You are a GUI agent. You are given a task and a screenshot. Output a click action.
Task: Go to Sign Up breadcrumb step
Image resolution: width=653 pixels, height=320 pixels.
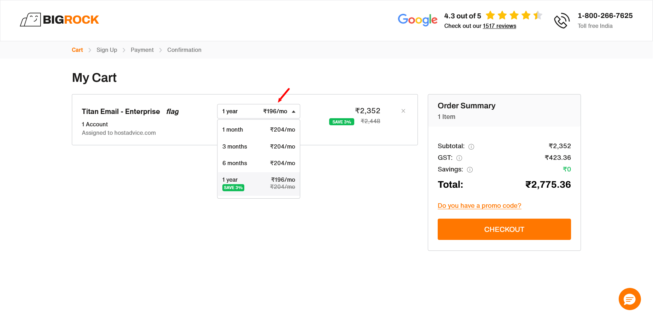(107, 50)
